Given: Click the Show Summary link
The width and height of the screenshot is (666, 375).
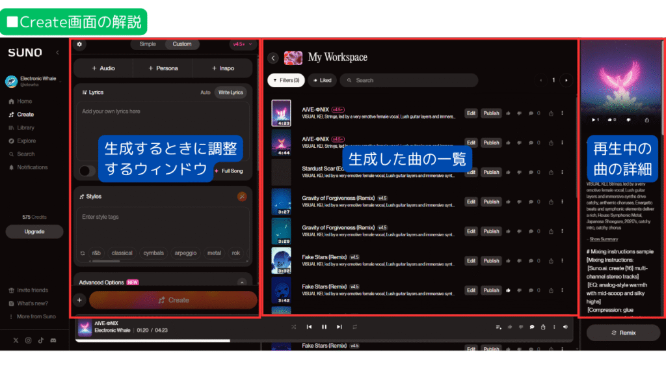Looking at the screenshot, I should pos(604,240).
